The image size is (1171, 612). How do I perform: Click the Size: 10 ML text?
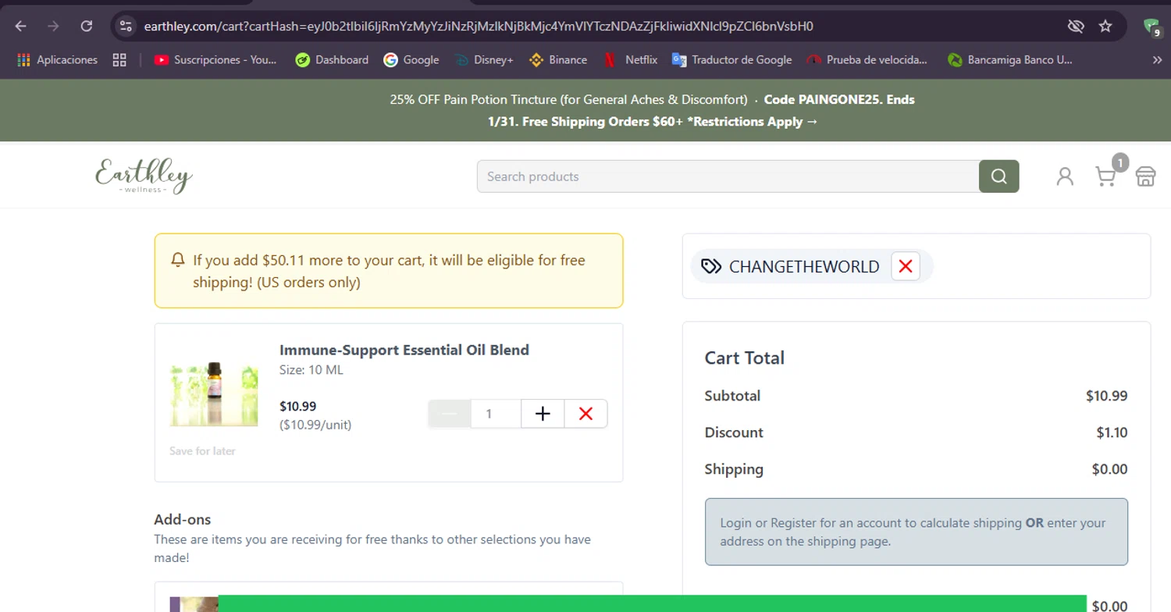311,370
